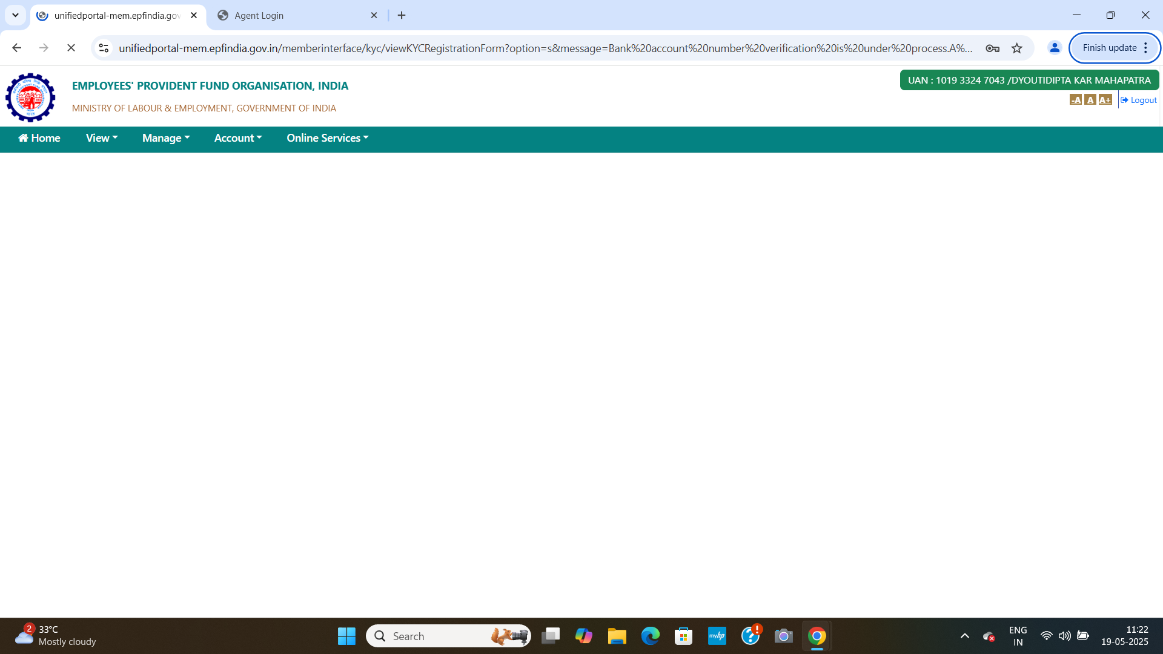The height and width of the screenshot is (654, 1163).
Task: Click the UAN member name badge
Action: point(1029,80)
